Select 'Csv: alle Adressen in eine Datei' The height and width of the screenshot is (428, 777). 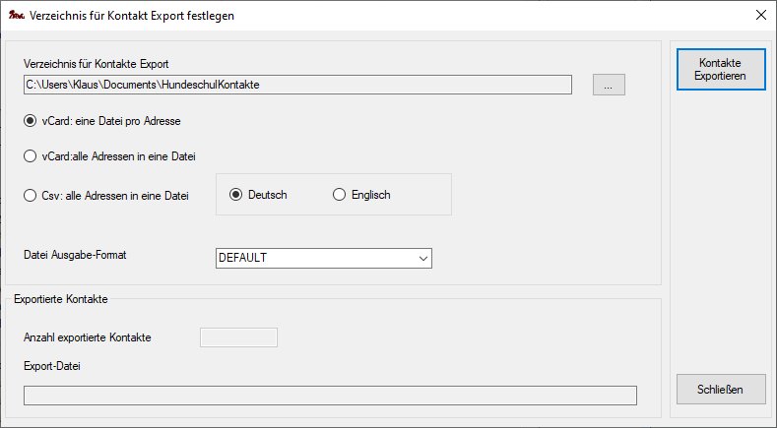coord(31,195)
